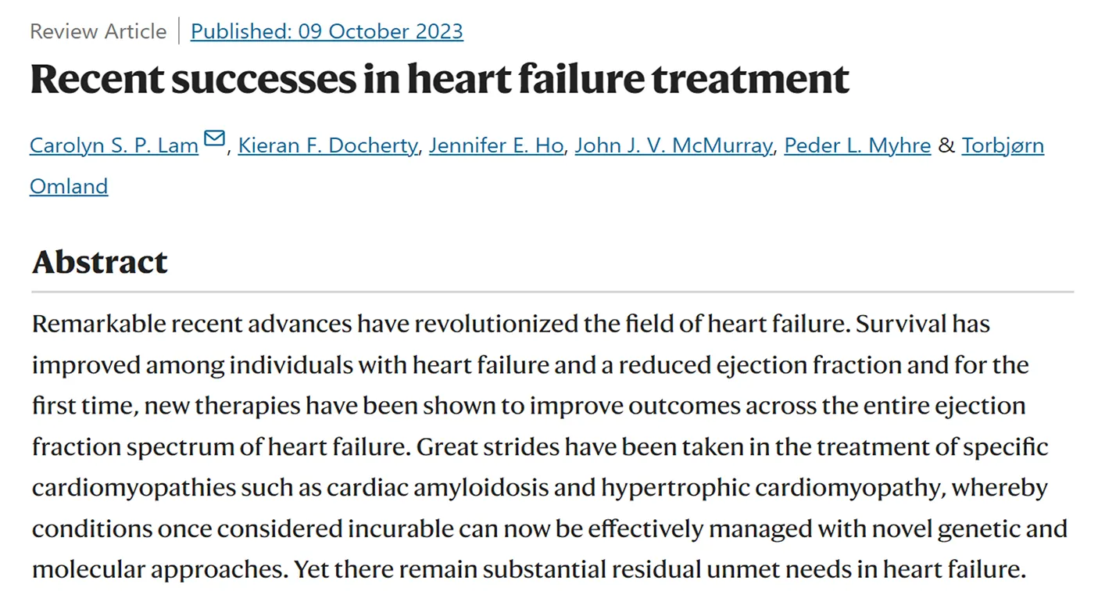Click the divider line below Abstract heading
Viewport: 1105px width, 613px height.
tap(552, 292)
